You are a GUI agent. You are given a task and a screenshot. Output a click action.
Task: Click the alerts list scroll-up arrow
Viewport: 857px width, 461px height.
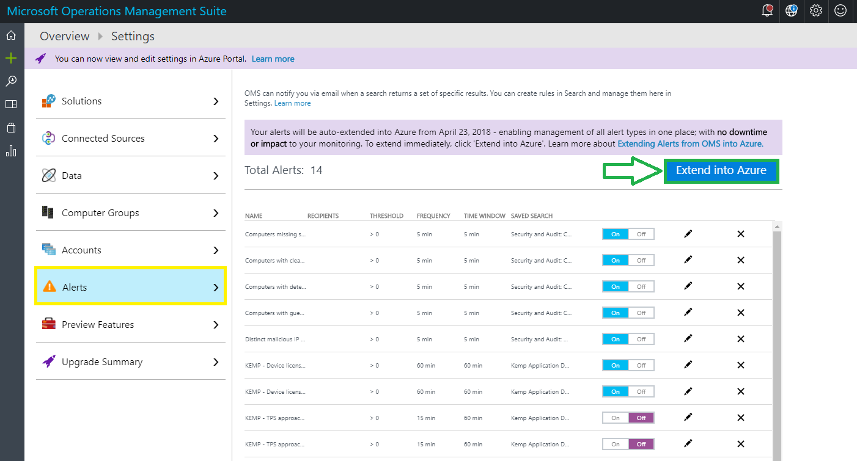point(778,226)
